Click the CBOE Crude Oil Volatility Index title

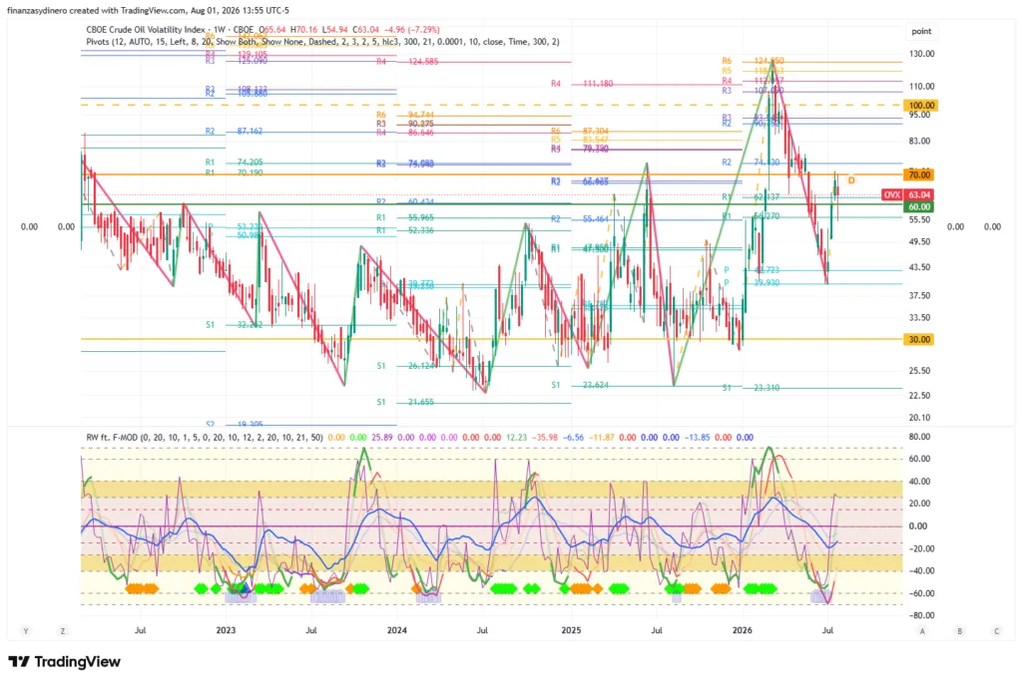pos(146,29)
